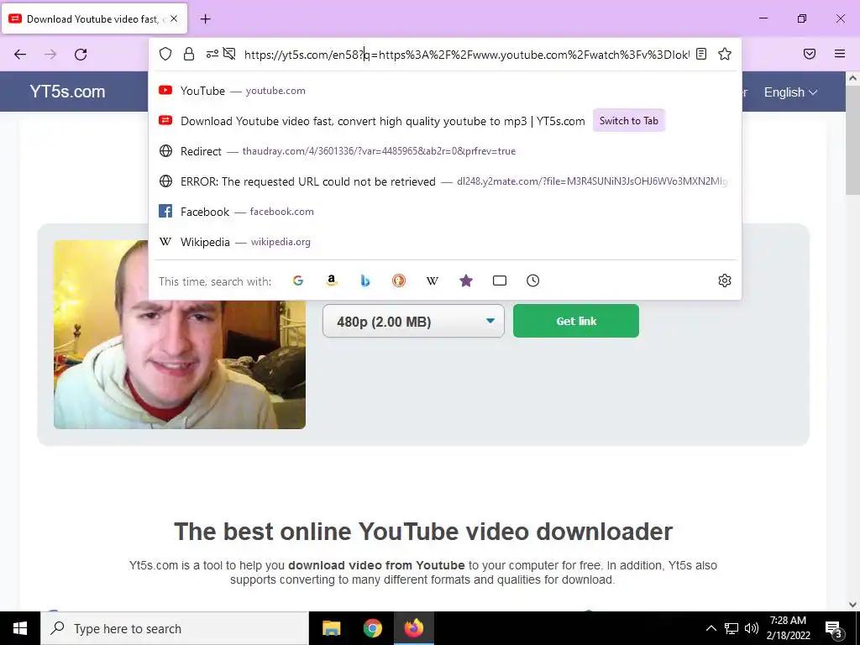Screen dimensions: 860x645
Task: Show hidden system tray icons
Action: click(x=711, y=628)
